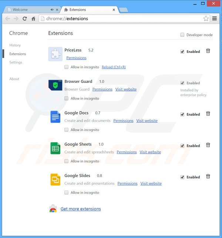View Google Docs Permissions link
Screen dimensions: 222x238
123,121
